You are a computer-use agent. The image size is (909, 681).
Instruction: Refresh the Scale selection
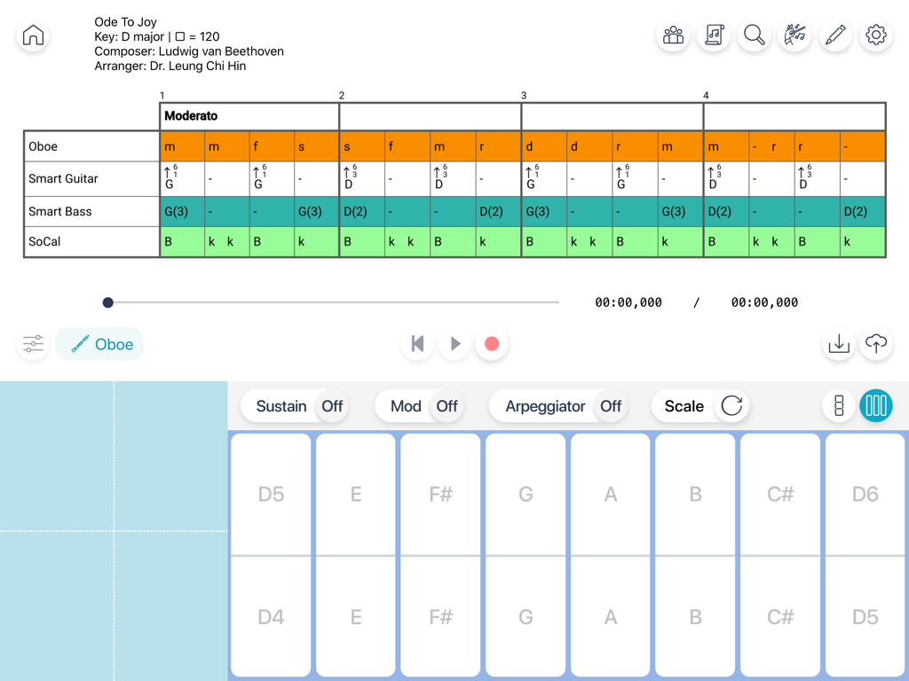tap(731, 406)
